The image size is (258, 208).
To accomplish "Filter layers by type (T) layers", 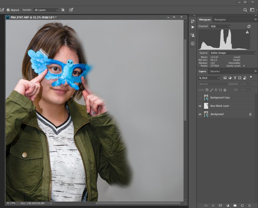I will (x=235, y=78).
